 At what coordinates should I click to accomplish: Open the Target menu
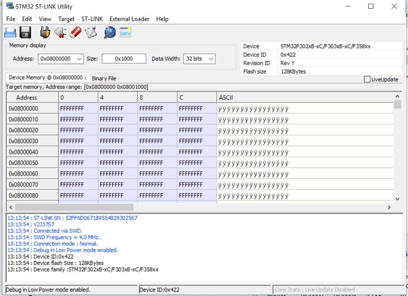66,19
